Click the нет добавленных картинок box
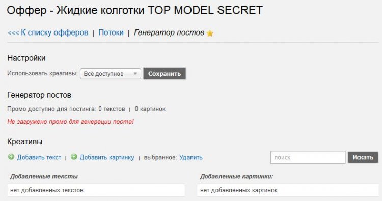 tap(288, 190)
